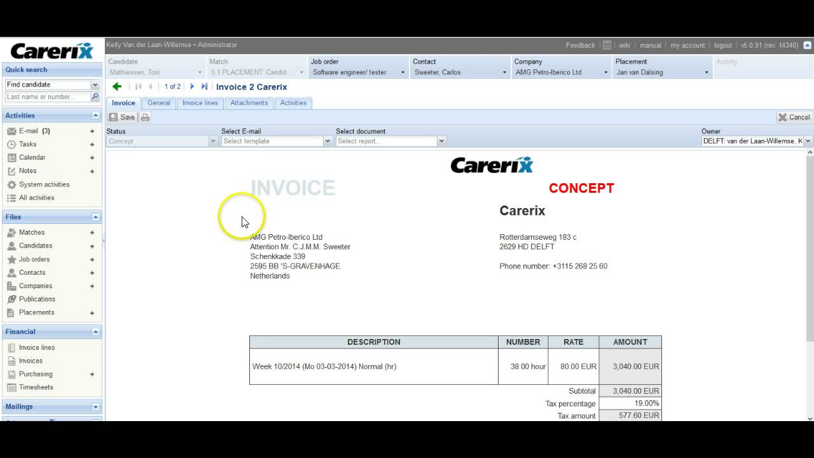Open the manual link
The image size is (814, 458).
(651, 45)
